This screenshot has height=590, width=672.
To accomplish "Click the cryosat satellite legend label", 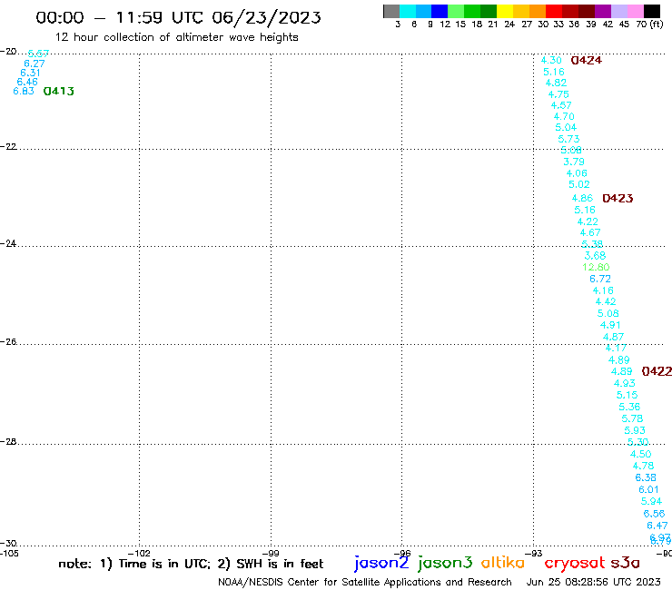I will pos(575,563).
